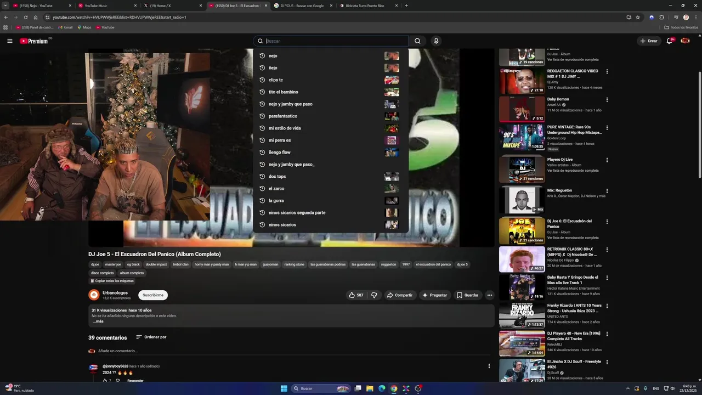Open more actions ellipsis under video
The width and height of the screenshot is (702, 395).
pos(490,295)
